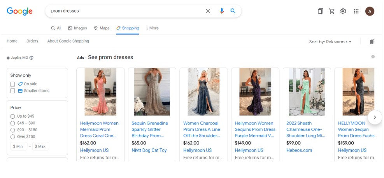Click the maximum price input field

pos(40,146)
